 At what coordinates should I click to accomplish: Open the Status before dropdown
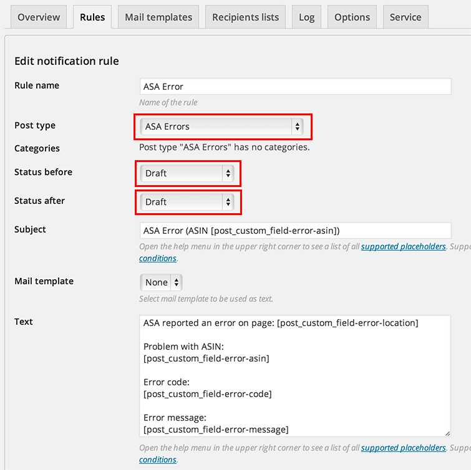pos(187,173)
